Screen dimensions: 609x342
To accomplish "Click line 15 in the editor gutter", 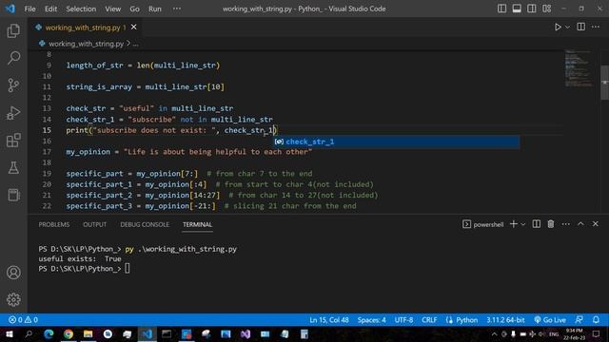I will pos(47,130).
